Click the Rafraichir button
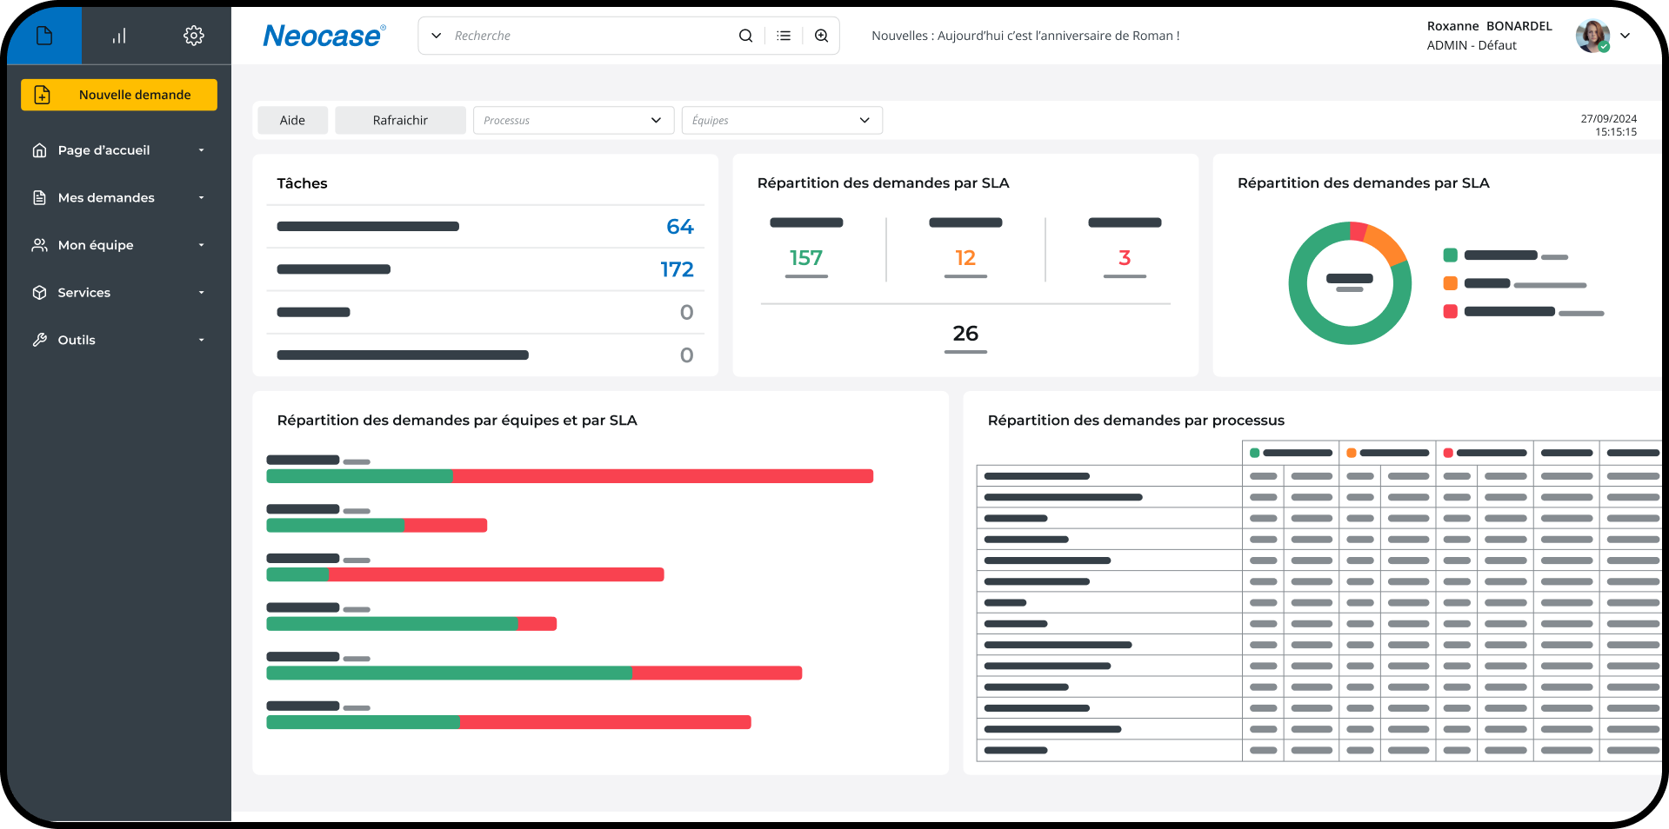Image resolution: width=1669 pixels, height=829 pixels. coord(400,120)
